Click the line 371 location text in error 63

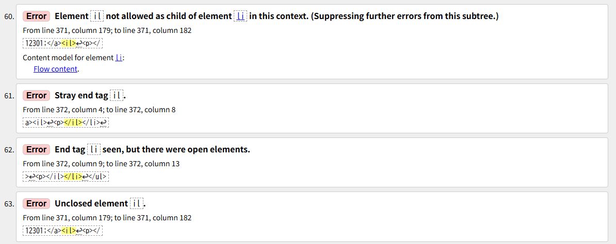[107, 218]
